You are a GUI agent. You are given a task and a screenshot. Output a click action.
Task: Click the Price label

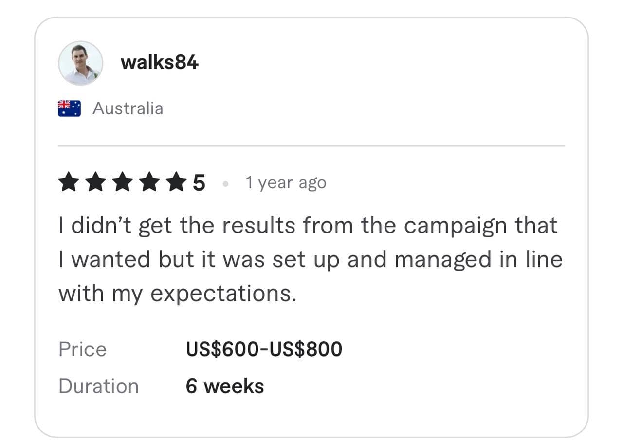[82, 349]
